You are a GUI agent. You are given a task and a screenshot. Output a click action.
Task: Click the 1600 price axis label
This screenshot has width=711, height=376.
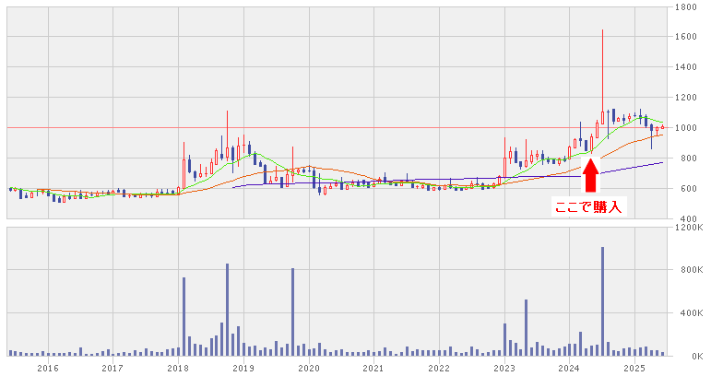(x=685, y=37)
